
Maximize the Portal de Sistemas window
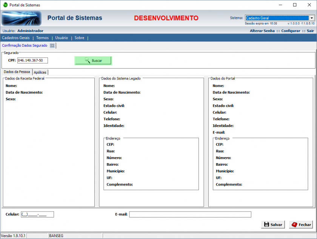click(294, 5)
